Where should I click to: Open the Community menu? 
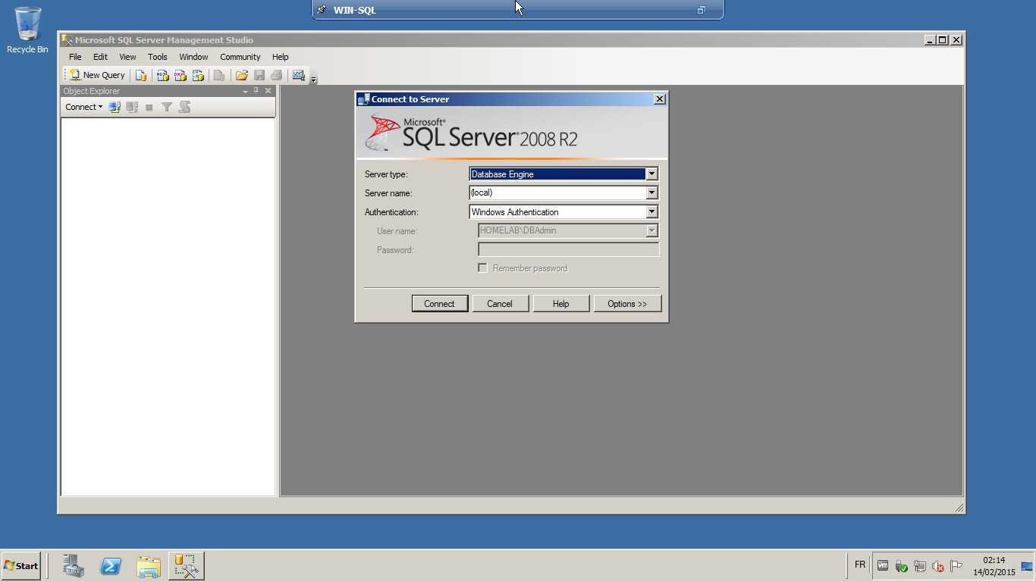point(240,57)
